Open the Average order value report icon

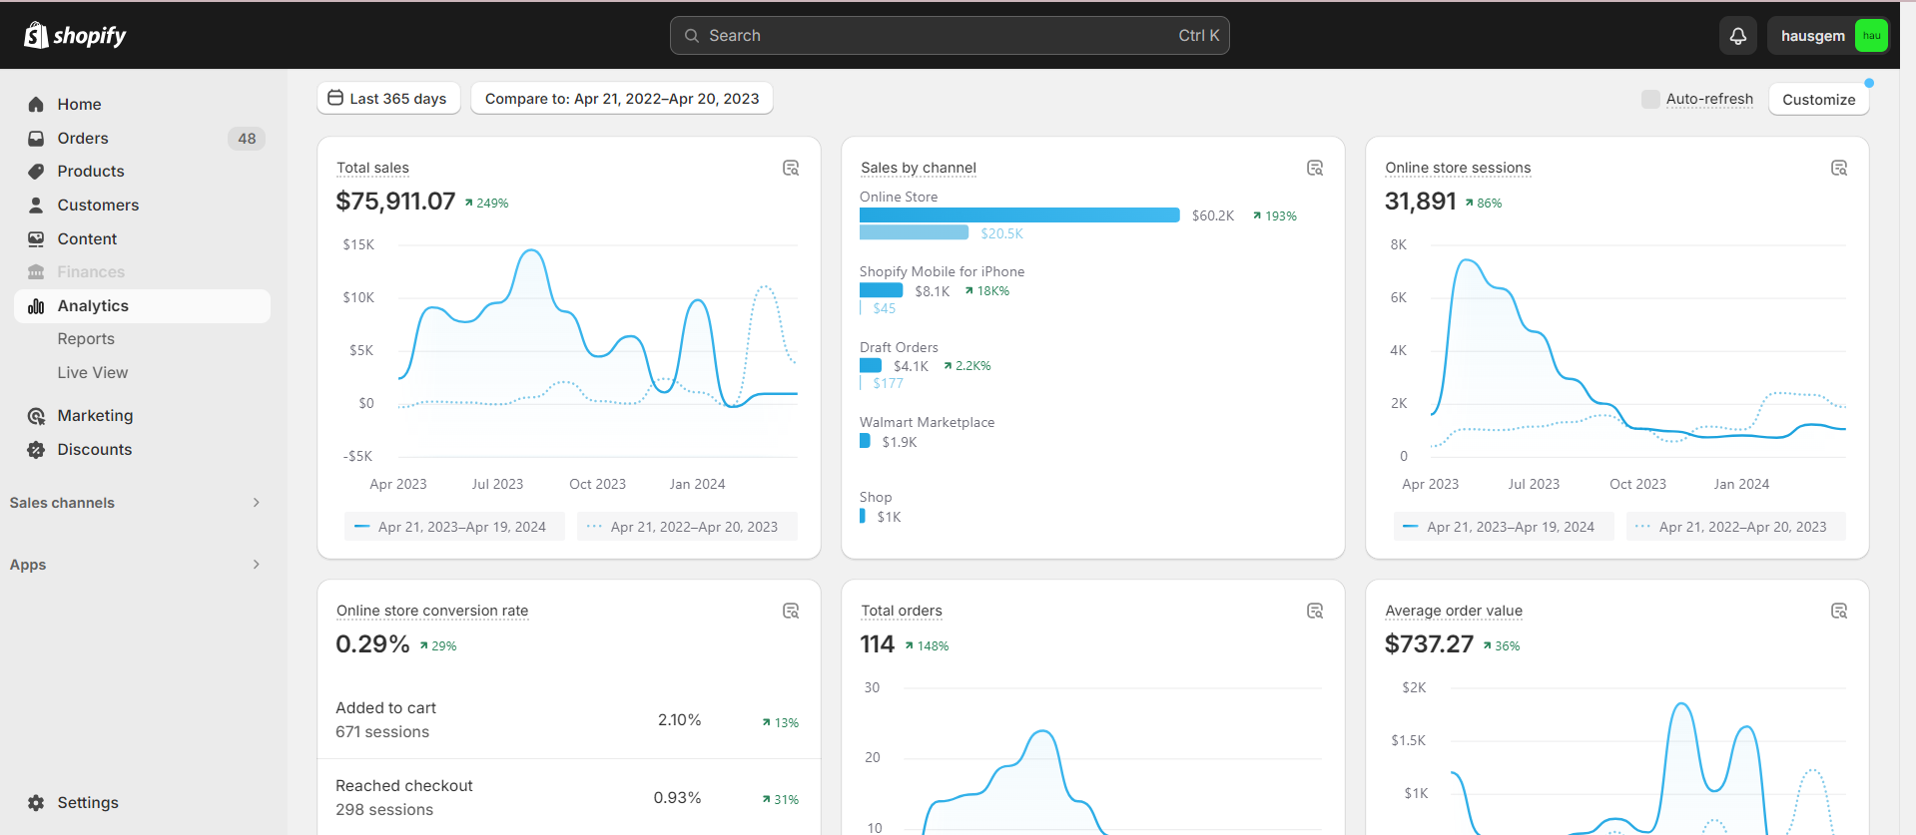1839,611
